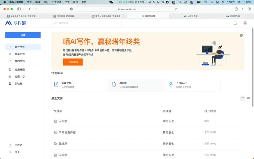This screenshot has height=159, width=254.
Task: Open the Safari浏览器 menu
Action: [x=16, y=2]
